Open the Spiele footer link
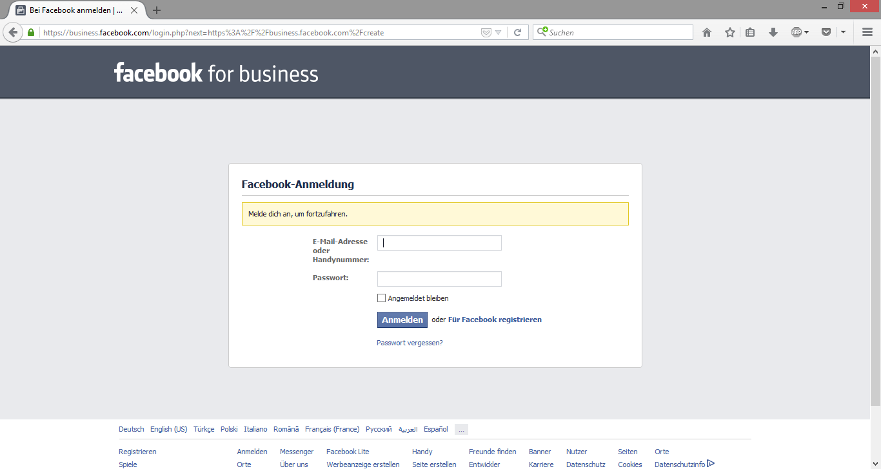 [128, 464]
